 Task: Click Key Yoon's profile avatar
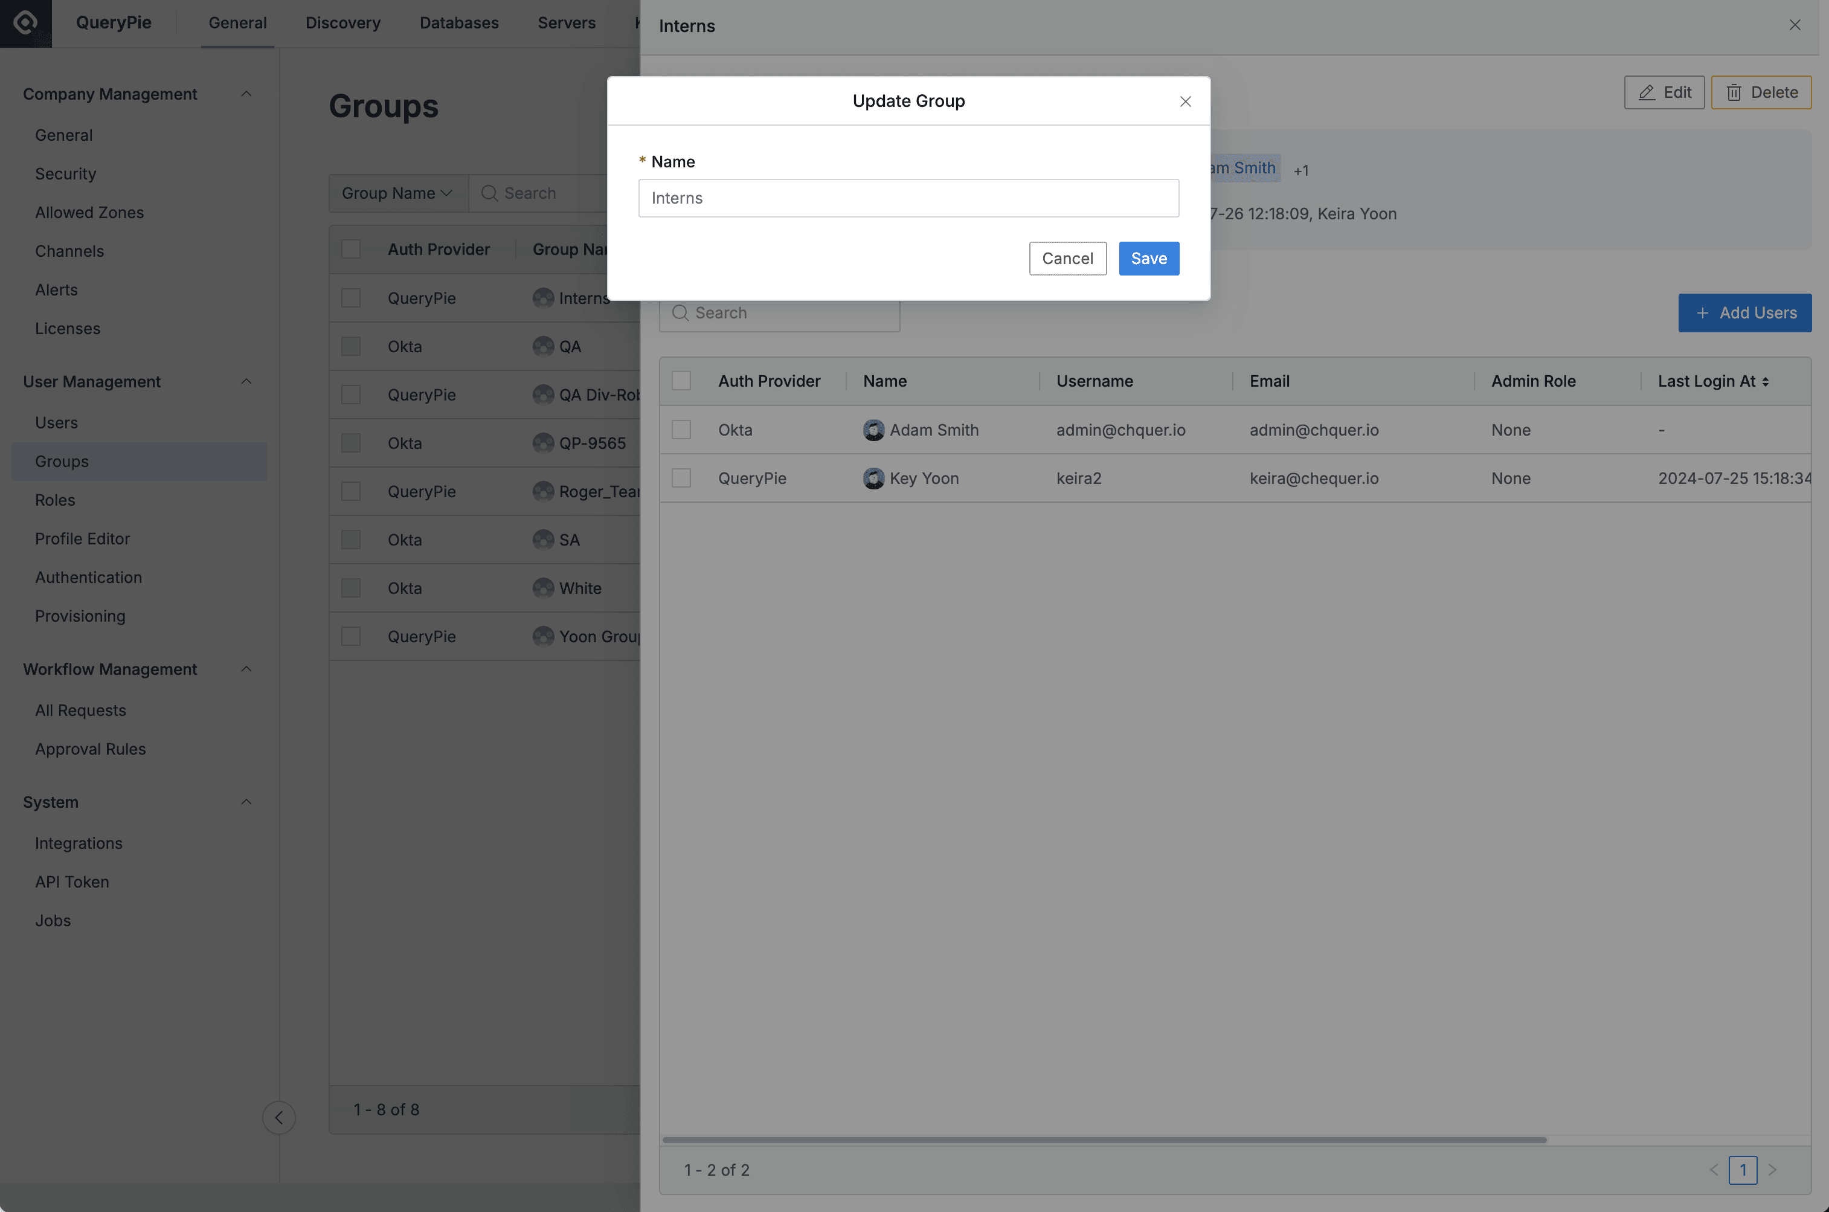873,478
